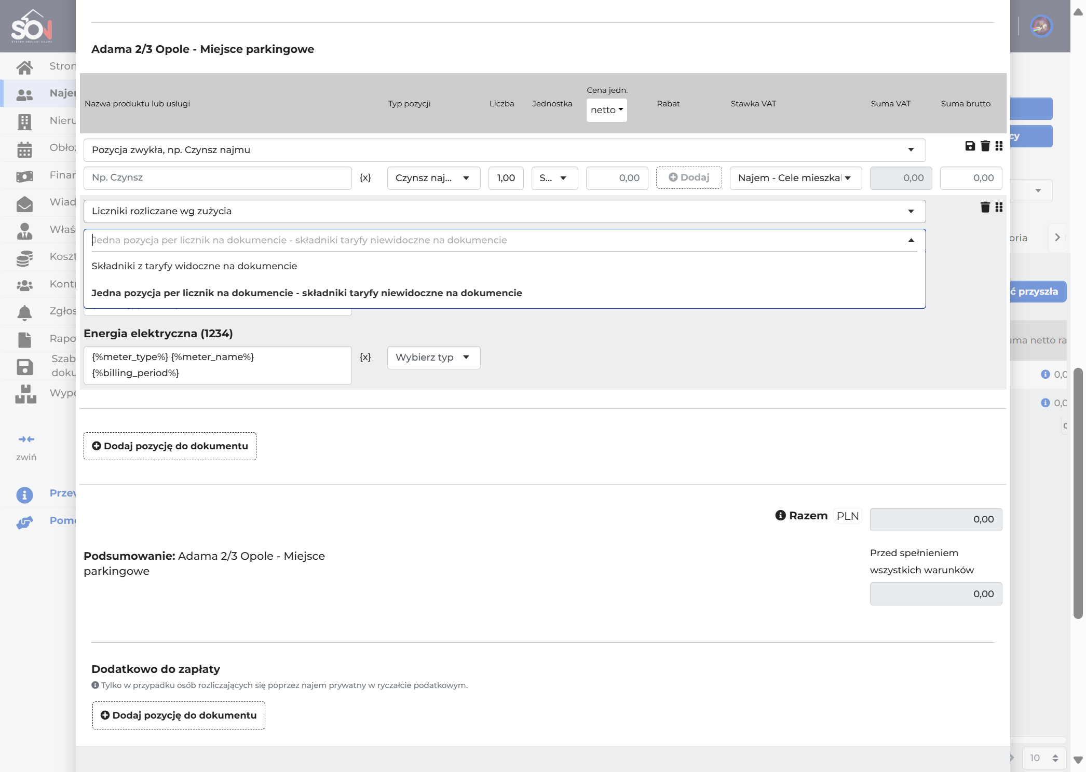Select 'Składniki z taryfy widoczne na dokumencie' option
Screen dimensions: 1086x772
coord(194,266)
